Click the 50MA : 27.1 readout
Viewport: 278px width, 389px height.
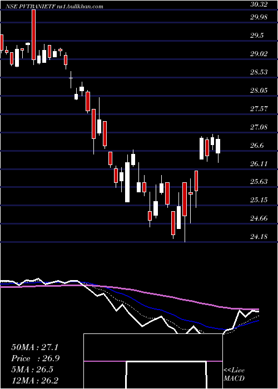[x=34, y=347]
